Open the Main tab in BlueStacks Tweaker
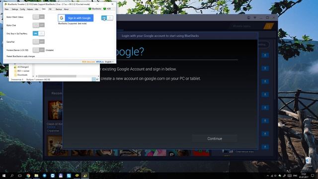The height and width of the screenshot is (179, 318). (x=6, y=9)
